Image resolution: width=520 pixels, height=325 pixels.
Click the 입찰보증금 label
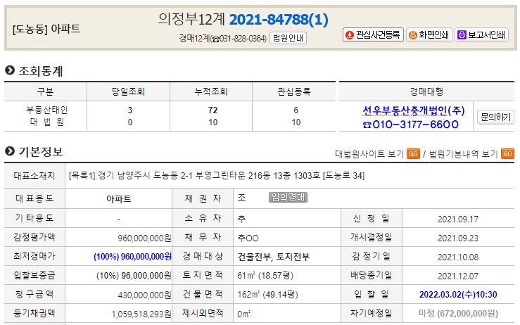tap(34, 275)
